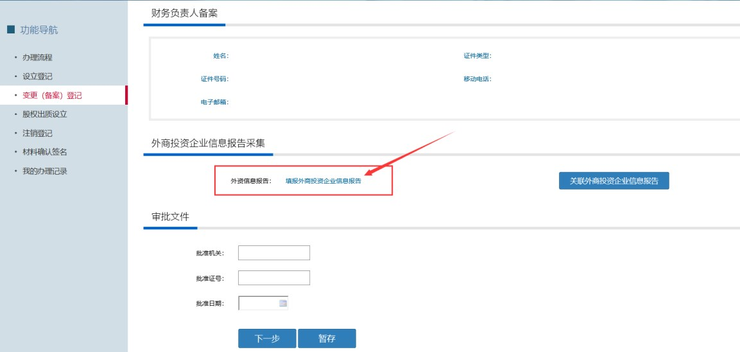Focus the 批准机关 input field

pyautogui.click(x=273, y=253)
